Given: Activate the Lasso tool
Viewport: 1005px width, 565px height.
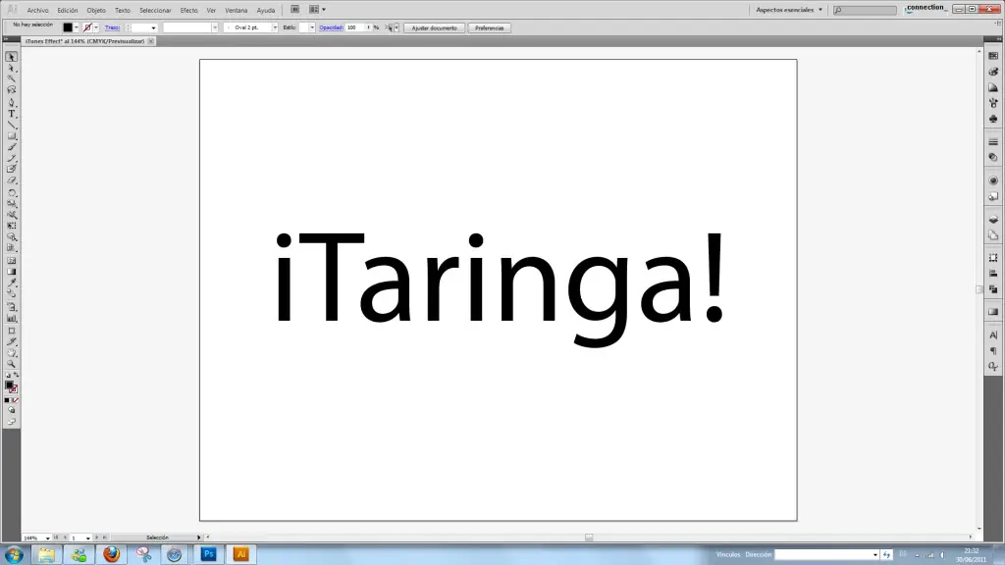Looking at the screenshot, I should tap(12, 90).
